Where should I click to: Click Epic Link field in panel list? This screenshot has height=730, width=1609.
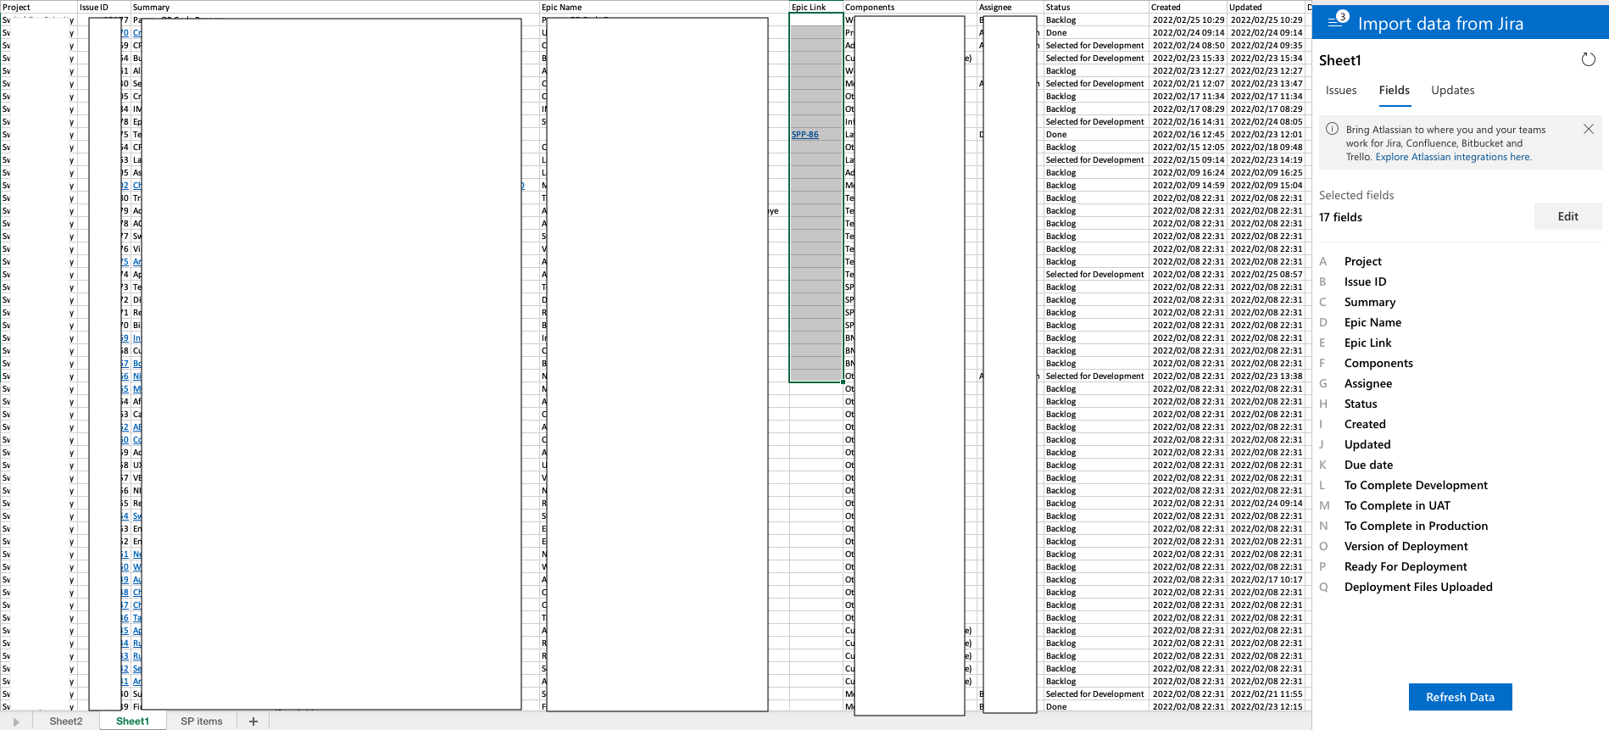(1367, 343)
